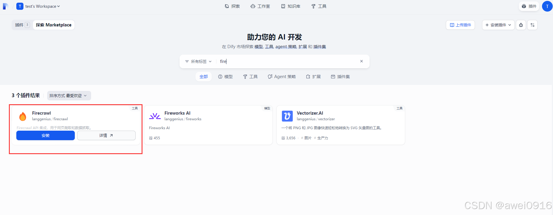Click the 插件 button in top bar
553x215 pixels.
[x=529, y=6]
